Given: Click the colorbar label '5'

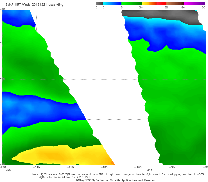Looking at the screenshot, I should tap(103, 8).
